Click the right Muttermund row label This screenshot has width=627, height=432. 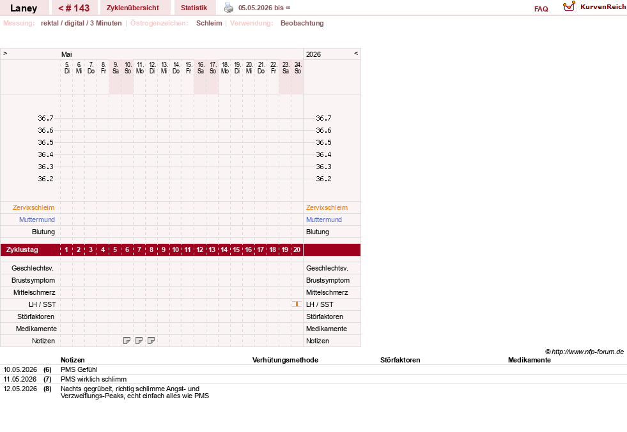pyautogui.click(x=324, y=220)
